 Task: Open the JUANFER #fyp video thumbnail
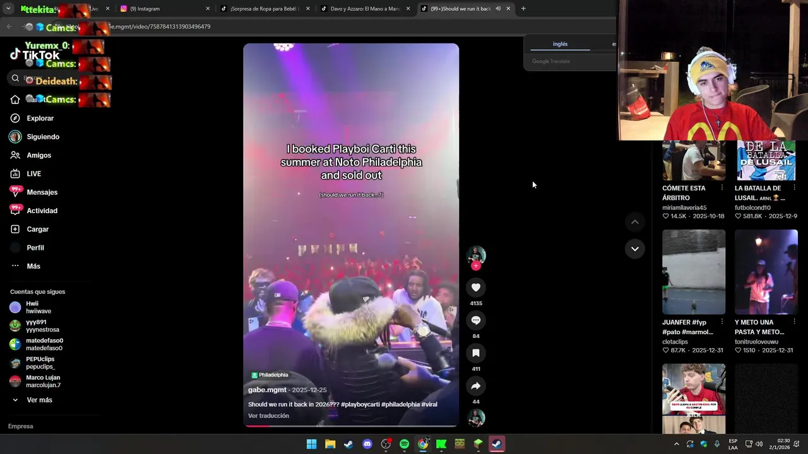(x=694, y=272)
